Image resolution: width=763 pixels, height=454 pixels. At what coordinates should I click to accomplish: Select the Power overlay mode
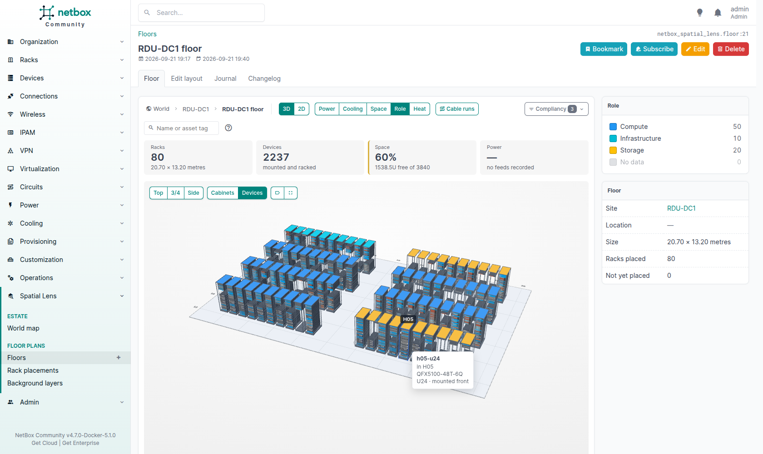(327, 109)
